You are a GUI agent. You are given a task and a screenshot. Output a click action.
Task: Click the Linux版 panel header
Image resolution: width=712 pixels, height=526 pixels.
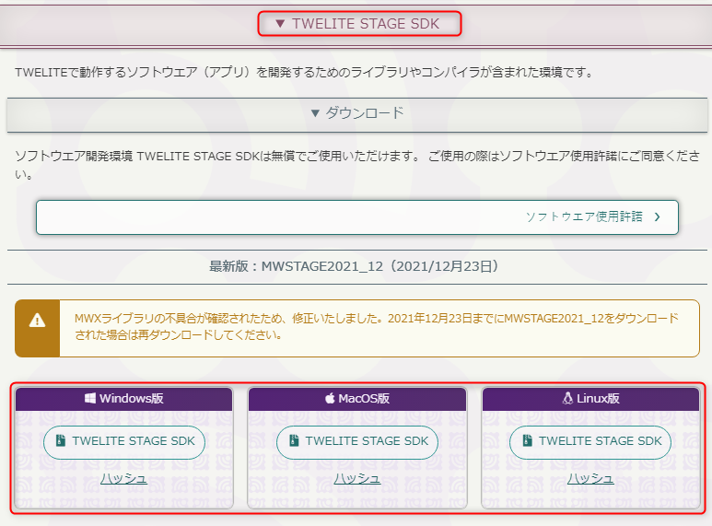pyautogui.click(x=590, y=398)
